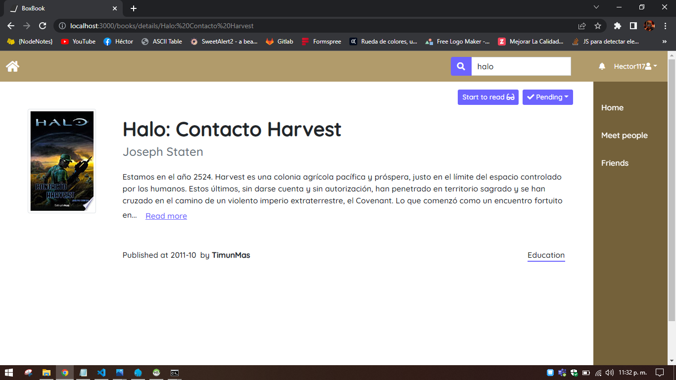The image size is (676, 380).
Task: Click the address bar URL
Action: [x=162, y=26]
